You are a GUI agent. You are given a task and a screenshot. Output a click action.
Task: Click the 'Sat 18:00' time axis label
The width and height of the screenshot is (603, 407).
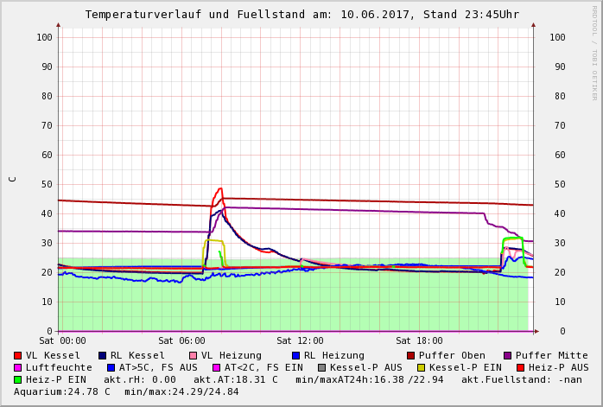click(418, 341)
